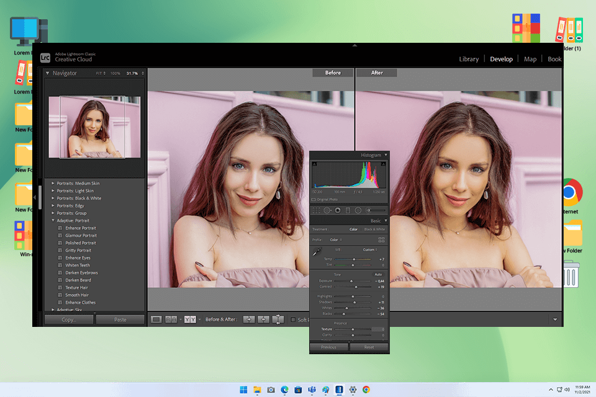Click the Whiten Teeth preset icon
The image size is (596, 397).
(60, 265)
